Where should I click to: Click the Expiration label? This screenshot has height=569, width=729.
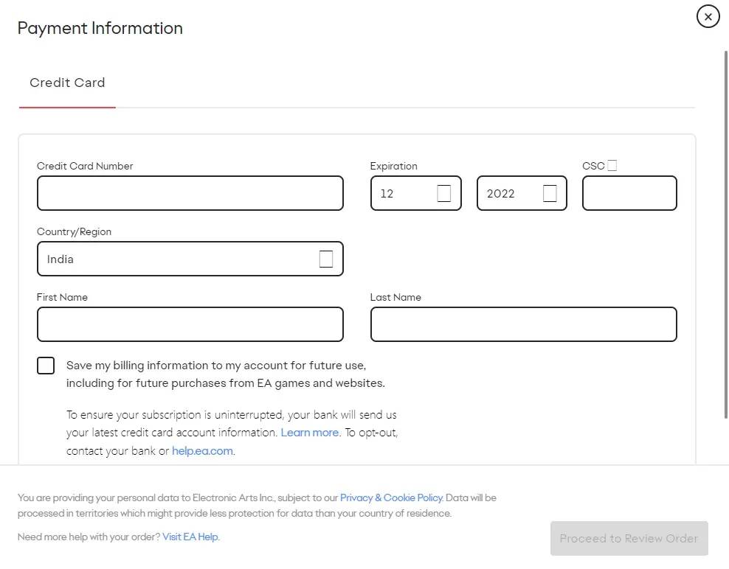pos(393,167)
